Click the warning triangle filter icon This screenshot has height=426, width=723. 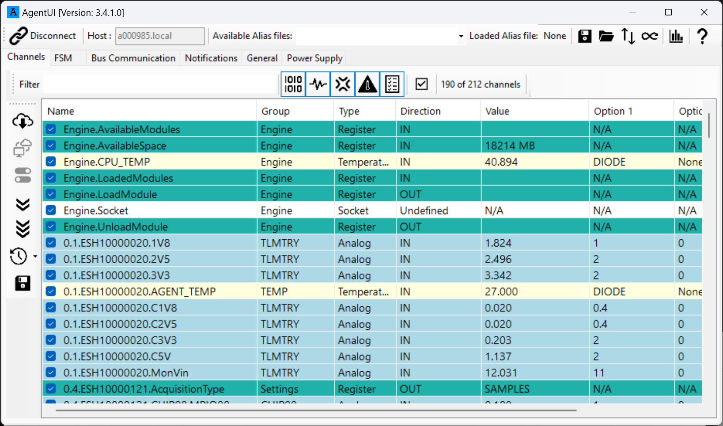point(367,84)
